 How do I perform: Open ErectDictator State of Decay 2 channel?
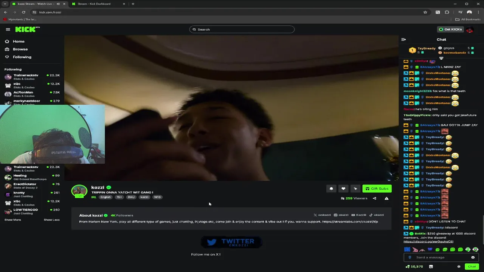32,186
